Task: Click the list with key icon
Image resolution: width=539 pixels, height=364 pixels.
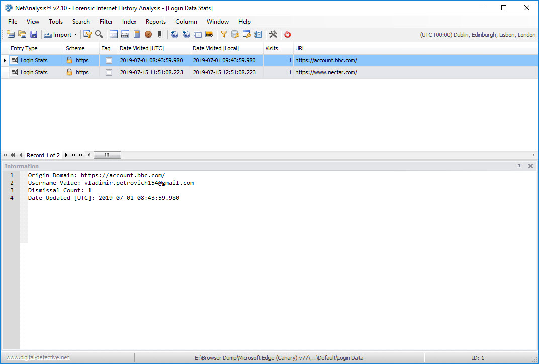Action: coord(247,34)
